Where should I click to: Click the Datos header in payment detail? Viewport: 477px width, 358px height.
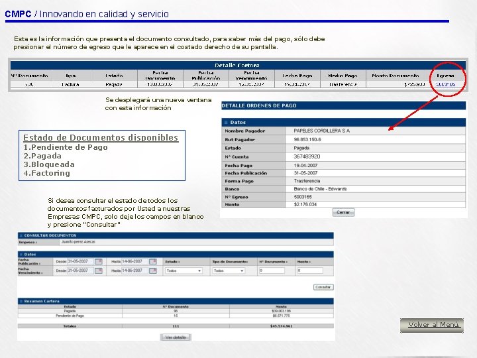(343, 123)
